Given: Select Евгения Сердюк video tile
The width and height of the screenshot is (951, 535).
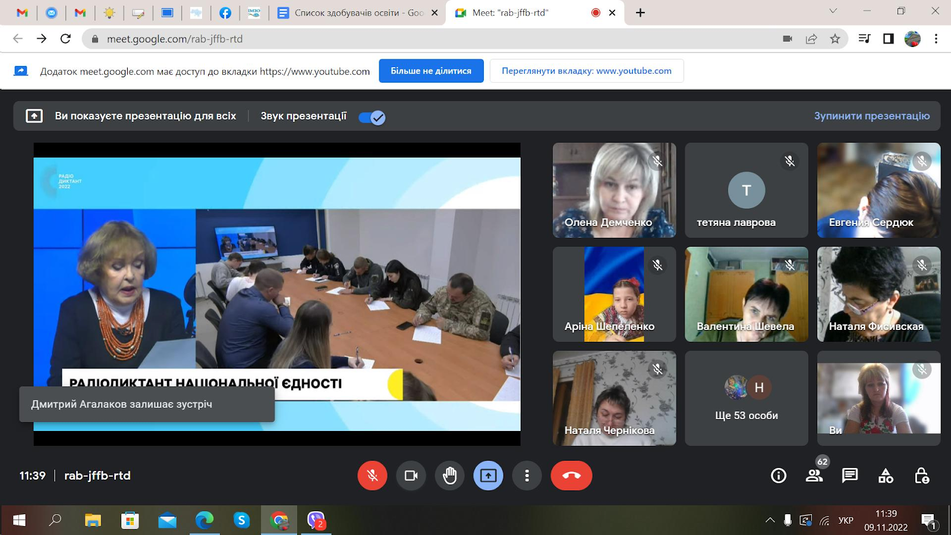Looking at the screenshot, I should 878,190.
